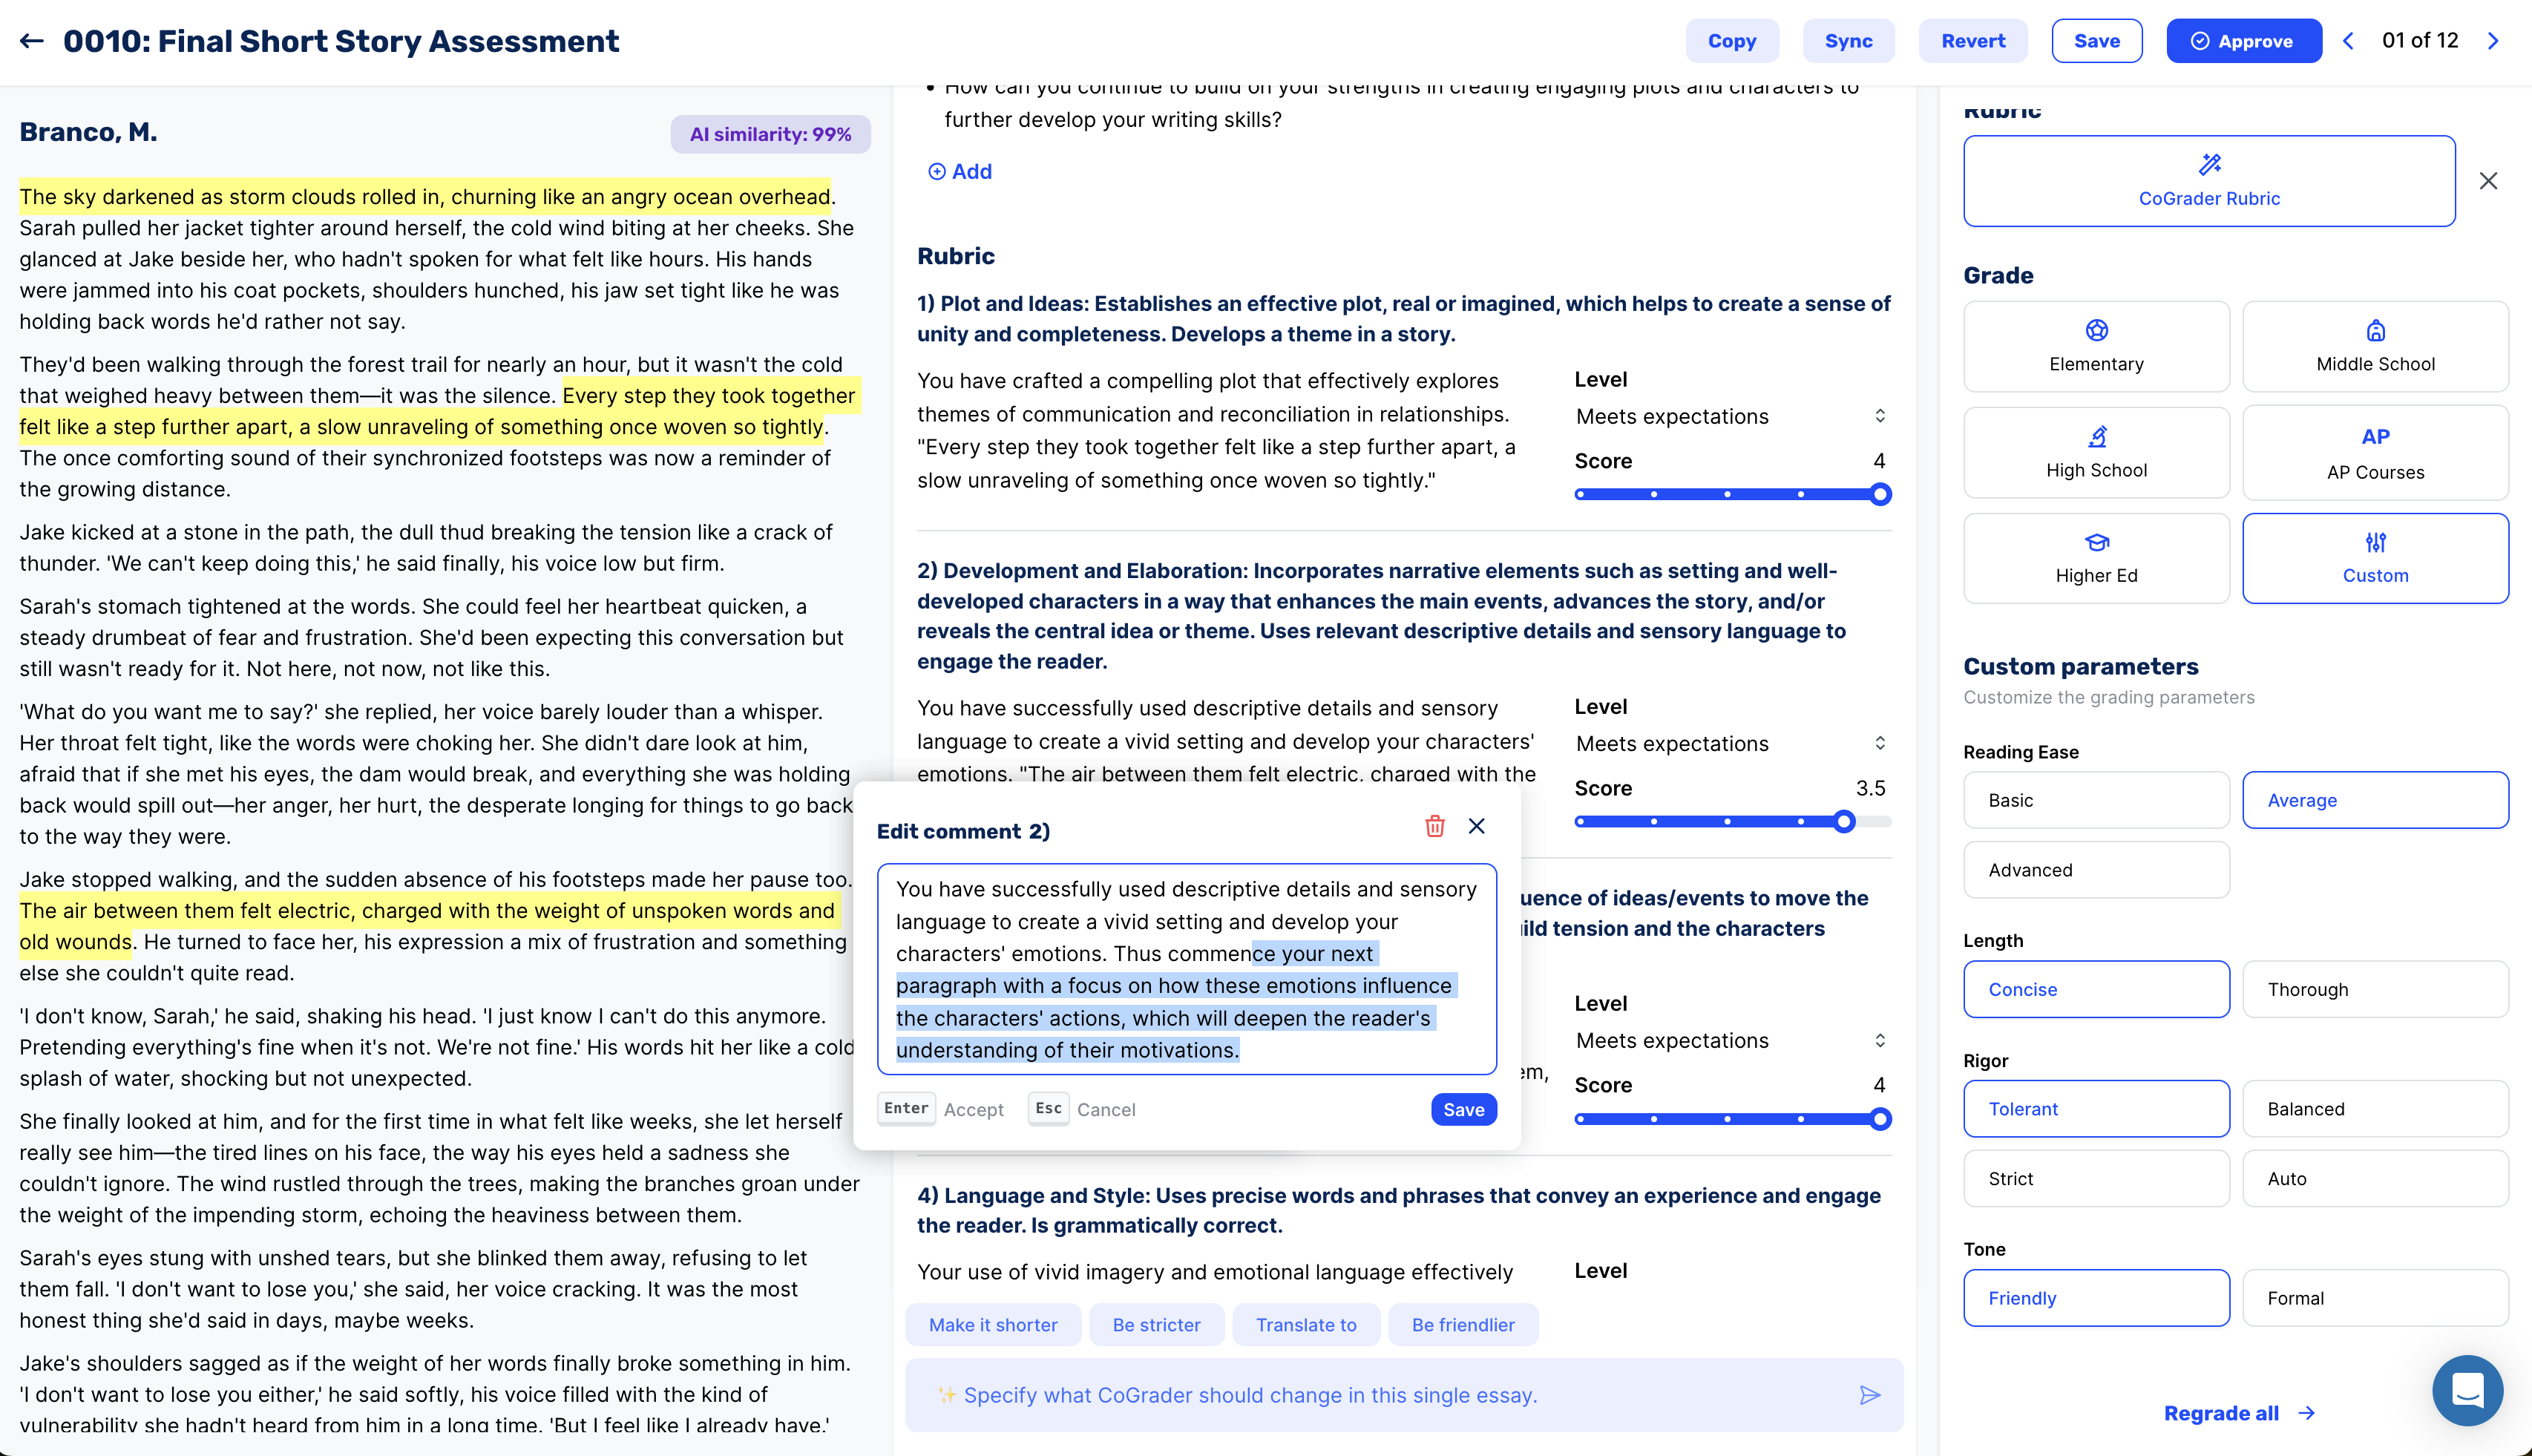Open Level dropdown for Plot and Ideas

click(x=1731, y=416)
